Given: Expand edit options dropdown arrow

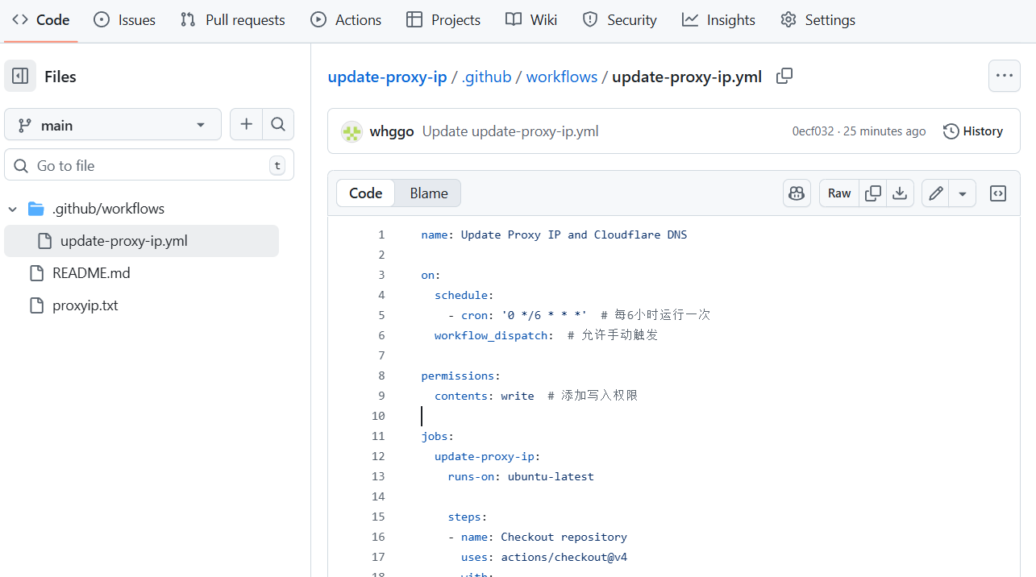Looking at the screenshot, I should pyautogui.click(x=962, y=193).
